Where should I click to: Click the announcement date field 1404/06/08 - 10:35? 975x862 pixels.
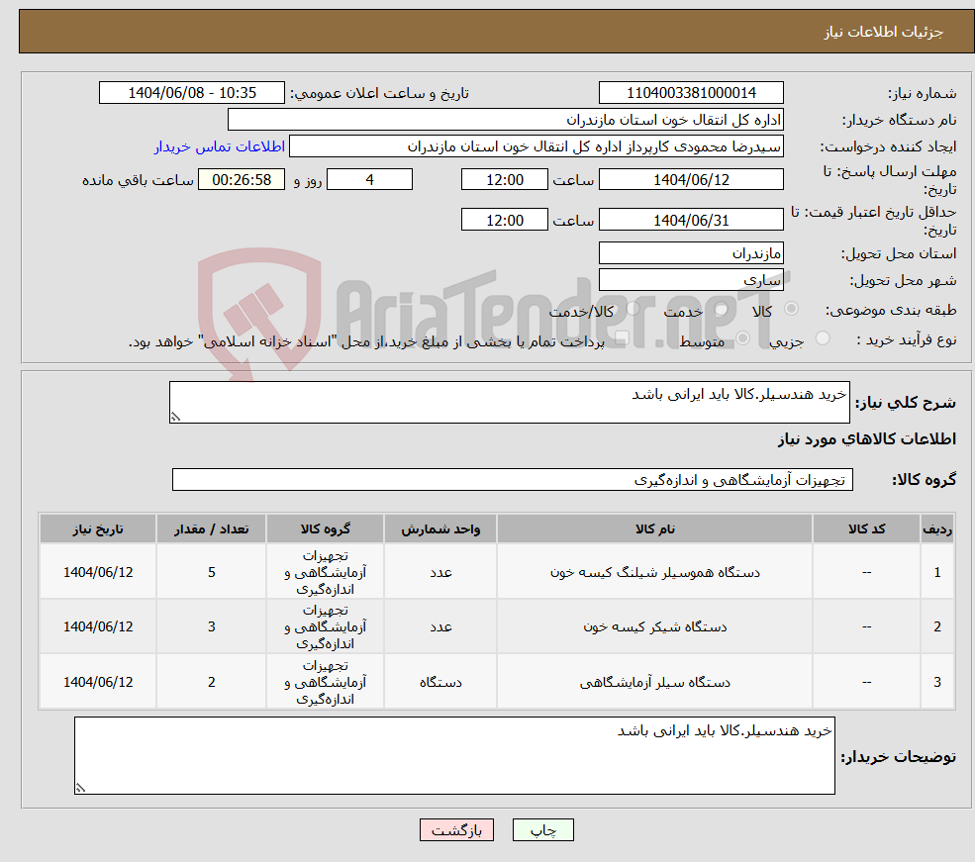191,93
